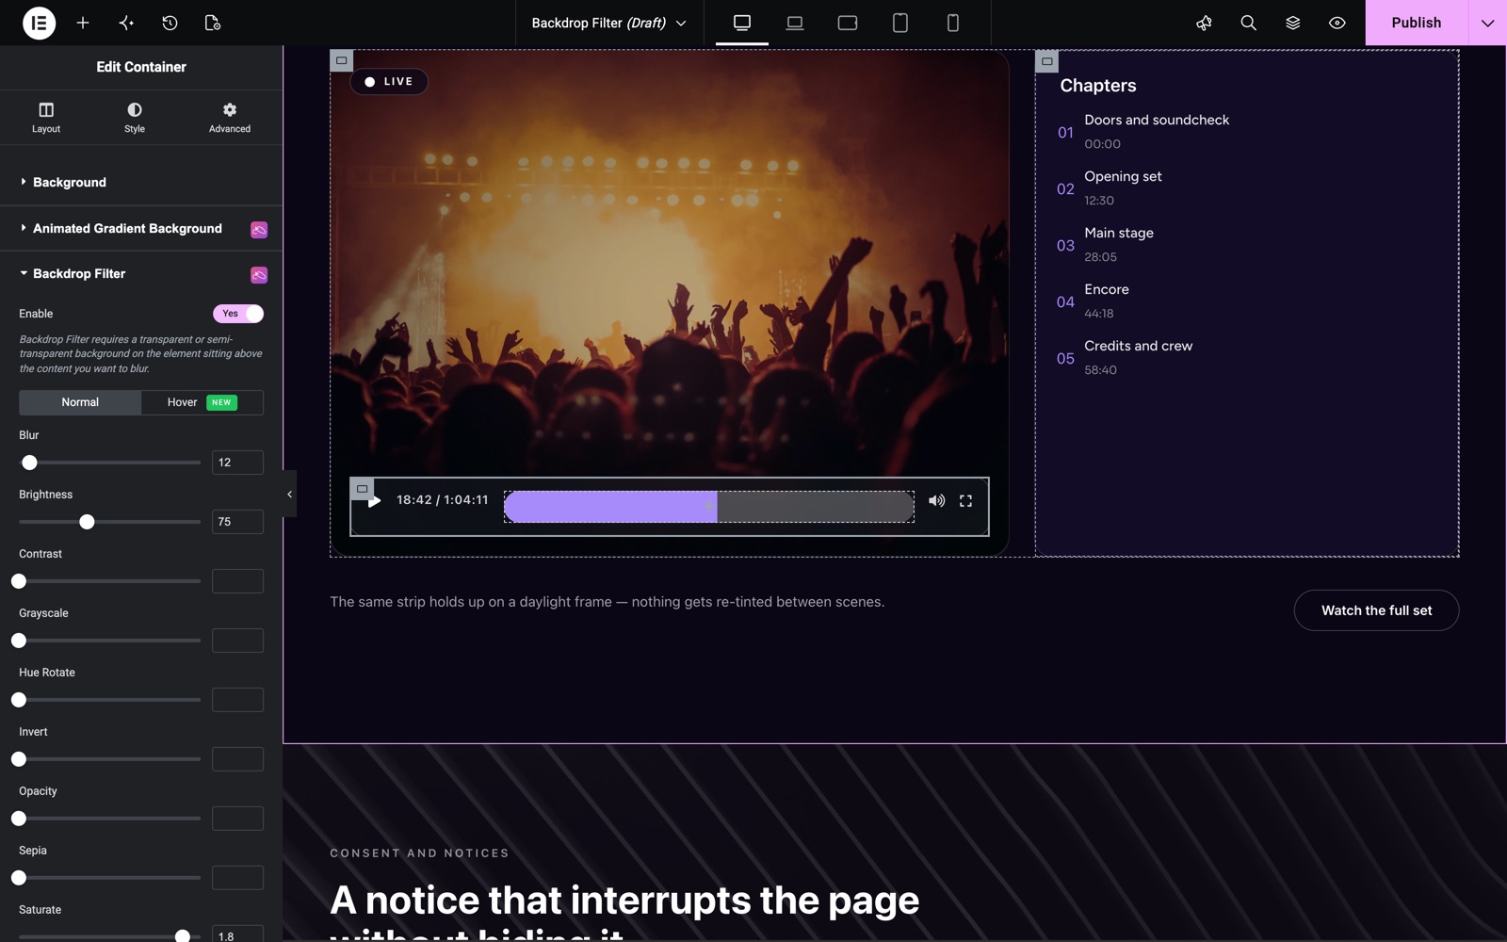Click the Publish button
The width and height of the screenshot is (1507, 942).
coord(1416,23)
